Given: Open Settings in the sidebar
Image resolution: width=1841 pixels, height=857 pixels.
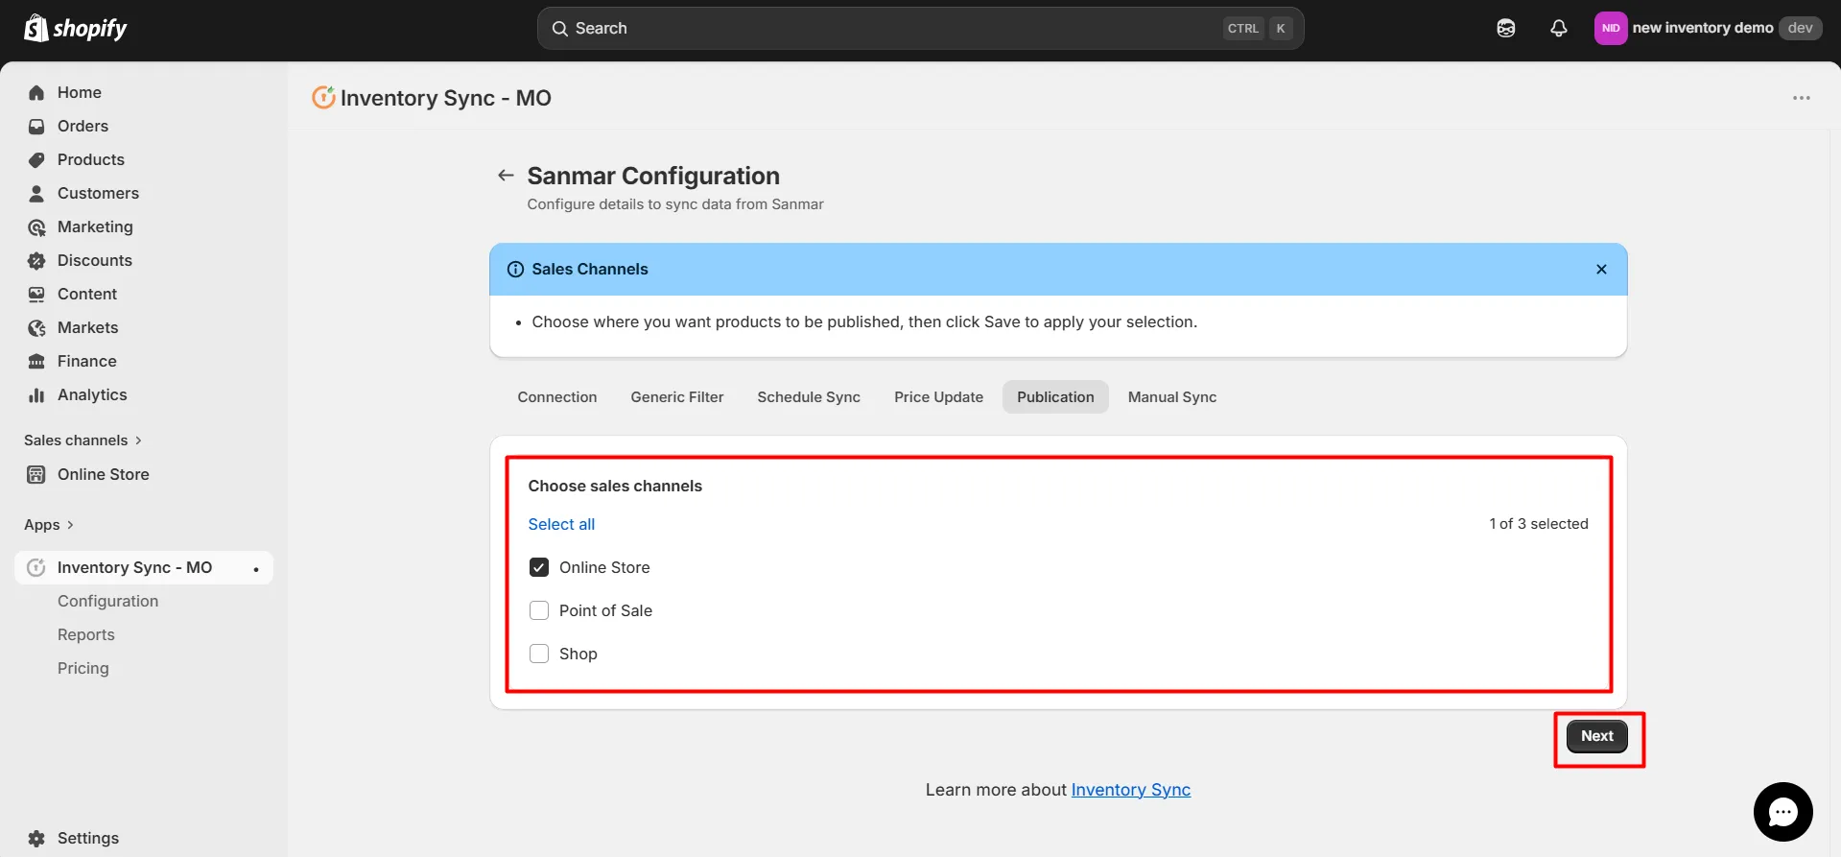Looking at the screenshot, I should tap(88, 838).
